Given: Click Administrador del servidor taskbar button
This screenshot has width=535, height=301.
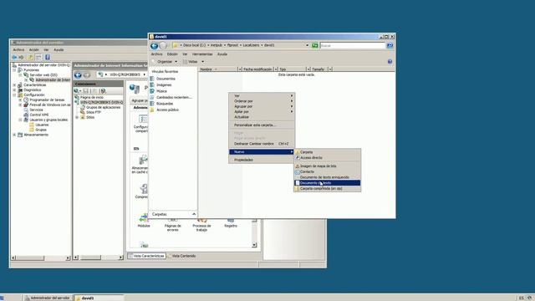Looking at the screenshot, I should tap(48, 298).
